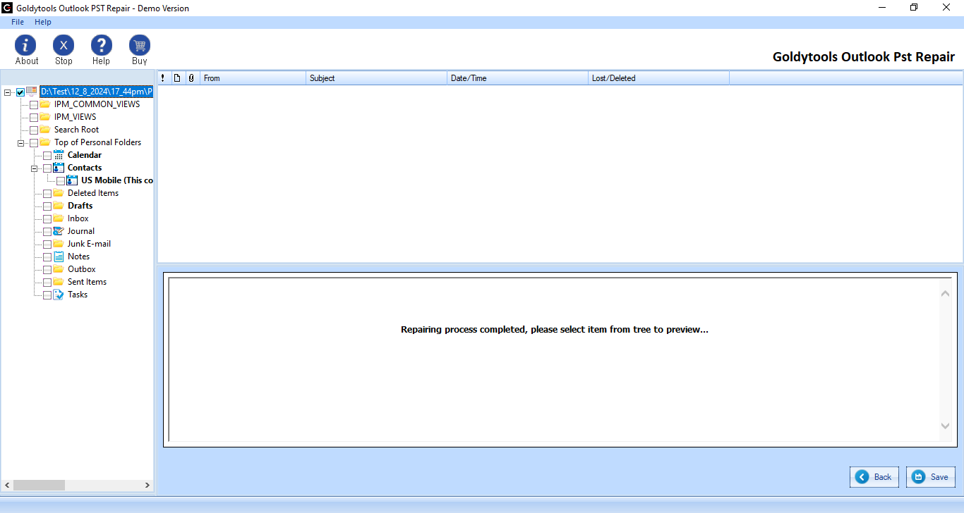Check the IPM_VIEWS checkbox

34,118
